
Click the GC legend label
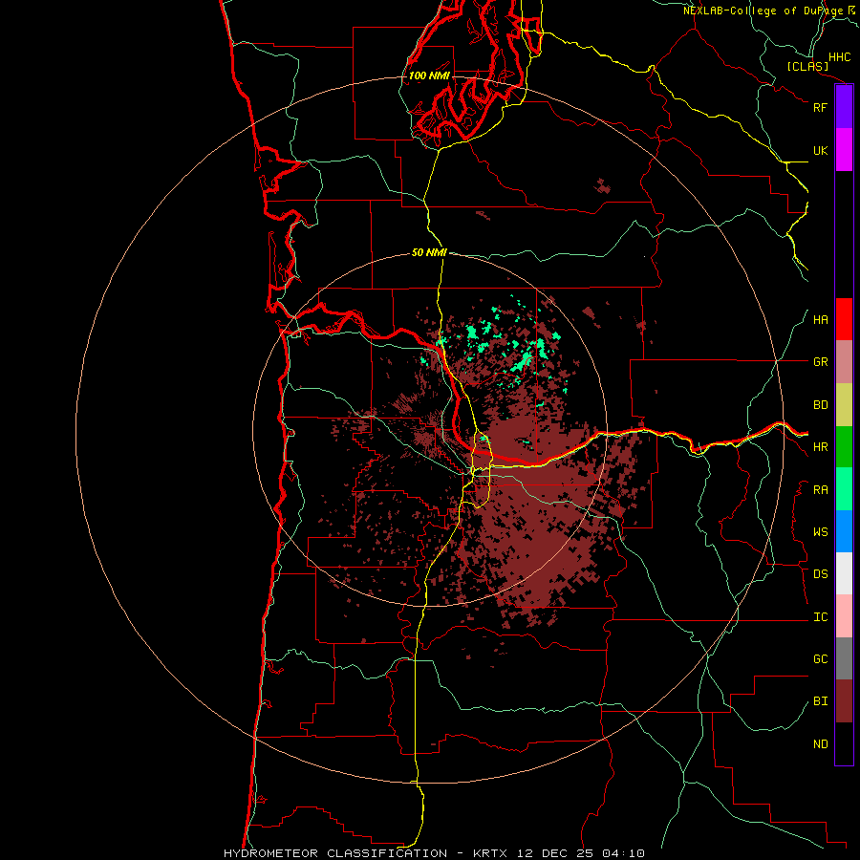tap(821, 659)
